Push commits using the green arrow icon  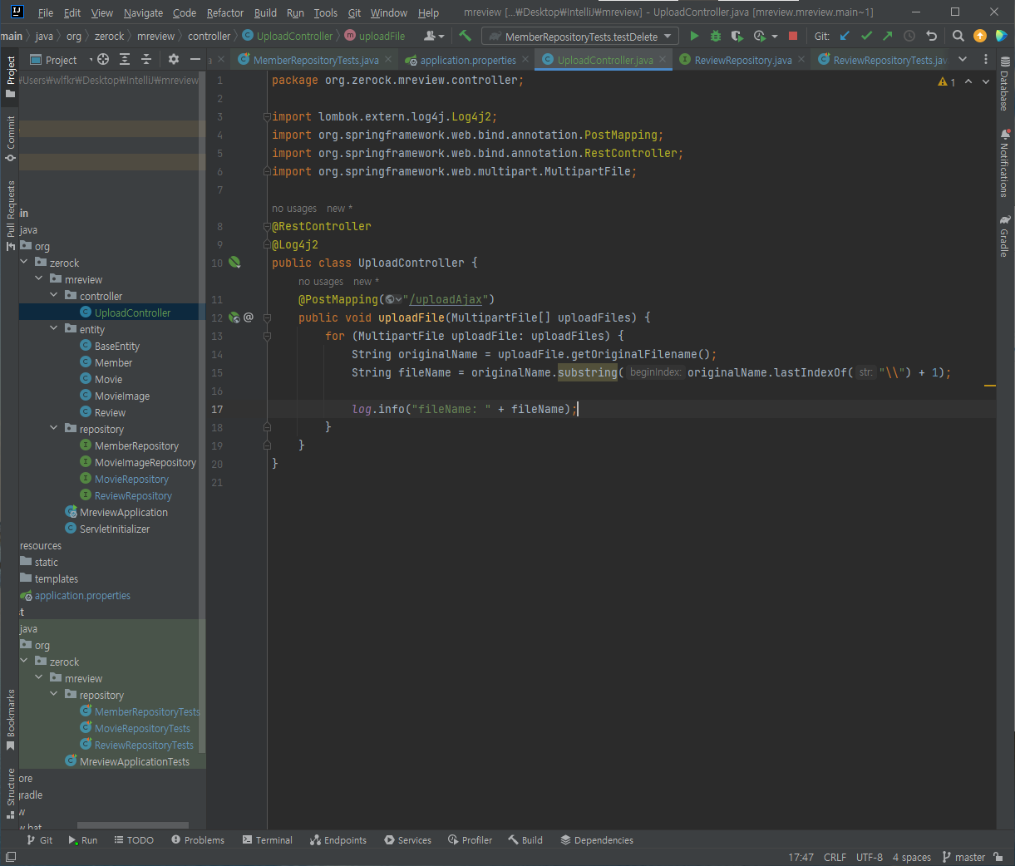[x=888, y=36]
